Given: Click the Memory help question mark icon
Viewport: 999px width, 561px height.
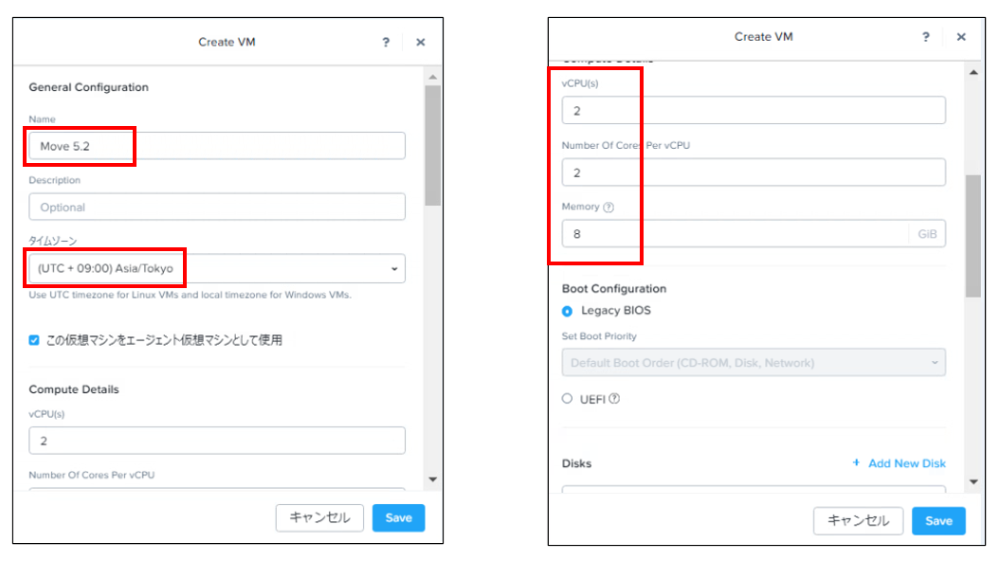Looking at the screenshot, I should (608, 207).
